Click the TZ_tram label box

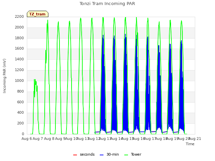(x=38, y=14)
